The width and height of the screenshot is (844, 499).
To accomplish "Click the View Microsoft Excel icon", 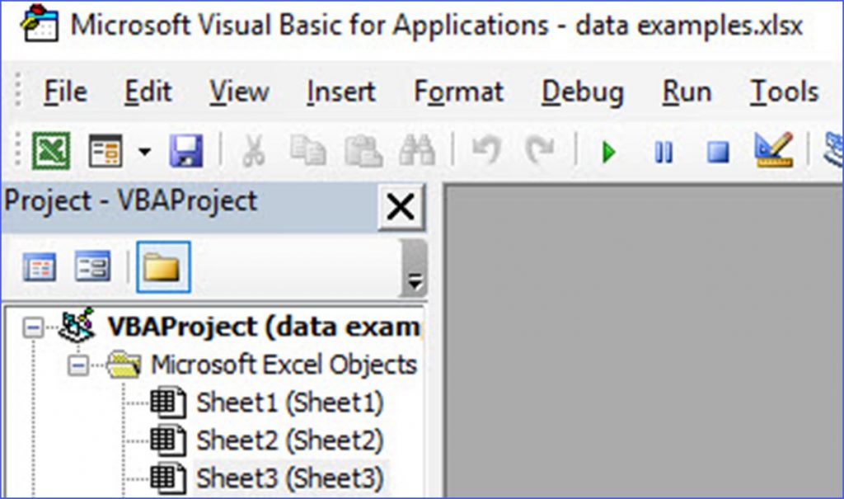I will [51, 152].
